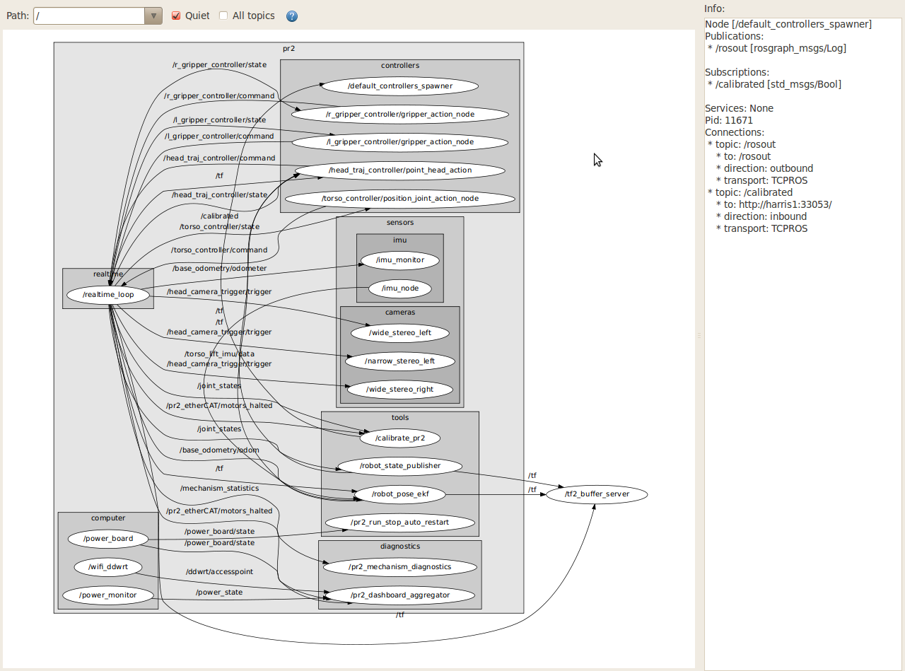Click the /calibrate_pr2 node
This screenshot has height=671, width=905.
(x=399, y=438)
